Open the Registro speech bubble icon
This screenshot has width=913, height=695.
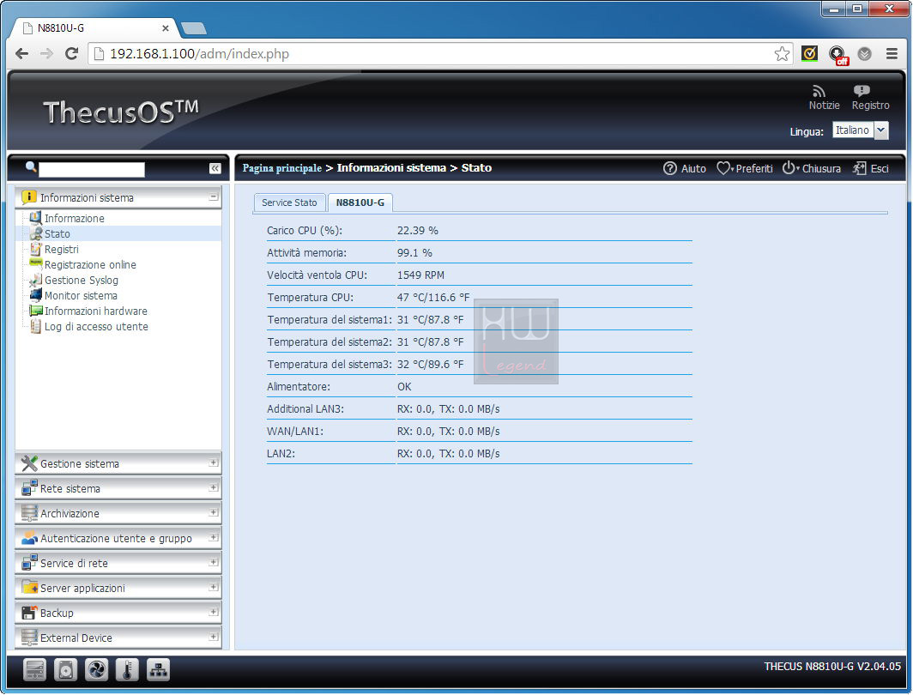862,91
